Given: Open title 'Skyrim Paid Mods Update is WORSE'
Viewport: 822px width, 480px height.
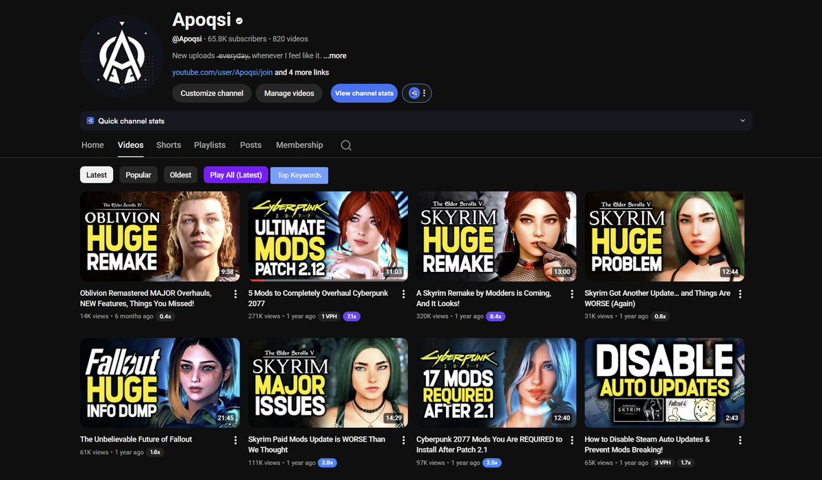Looking at the screenshot, I should 317,445.
